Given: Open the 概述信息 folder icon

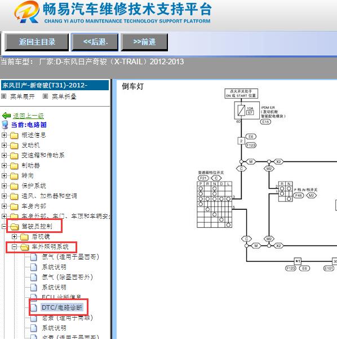Looking at the screenshot, I should point(14,135).
